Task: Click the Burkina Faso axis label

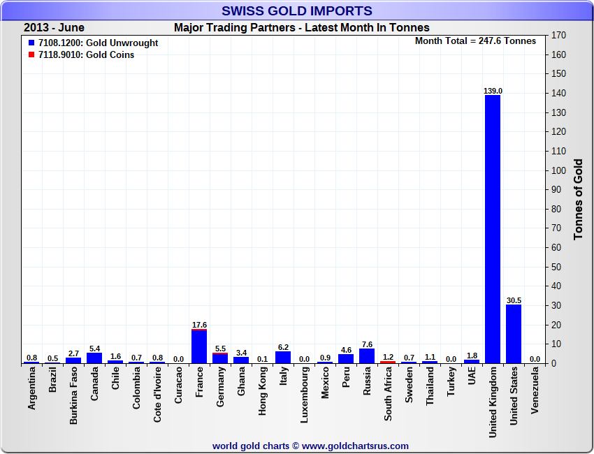Action: point(73,396)
